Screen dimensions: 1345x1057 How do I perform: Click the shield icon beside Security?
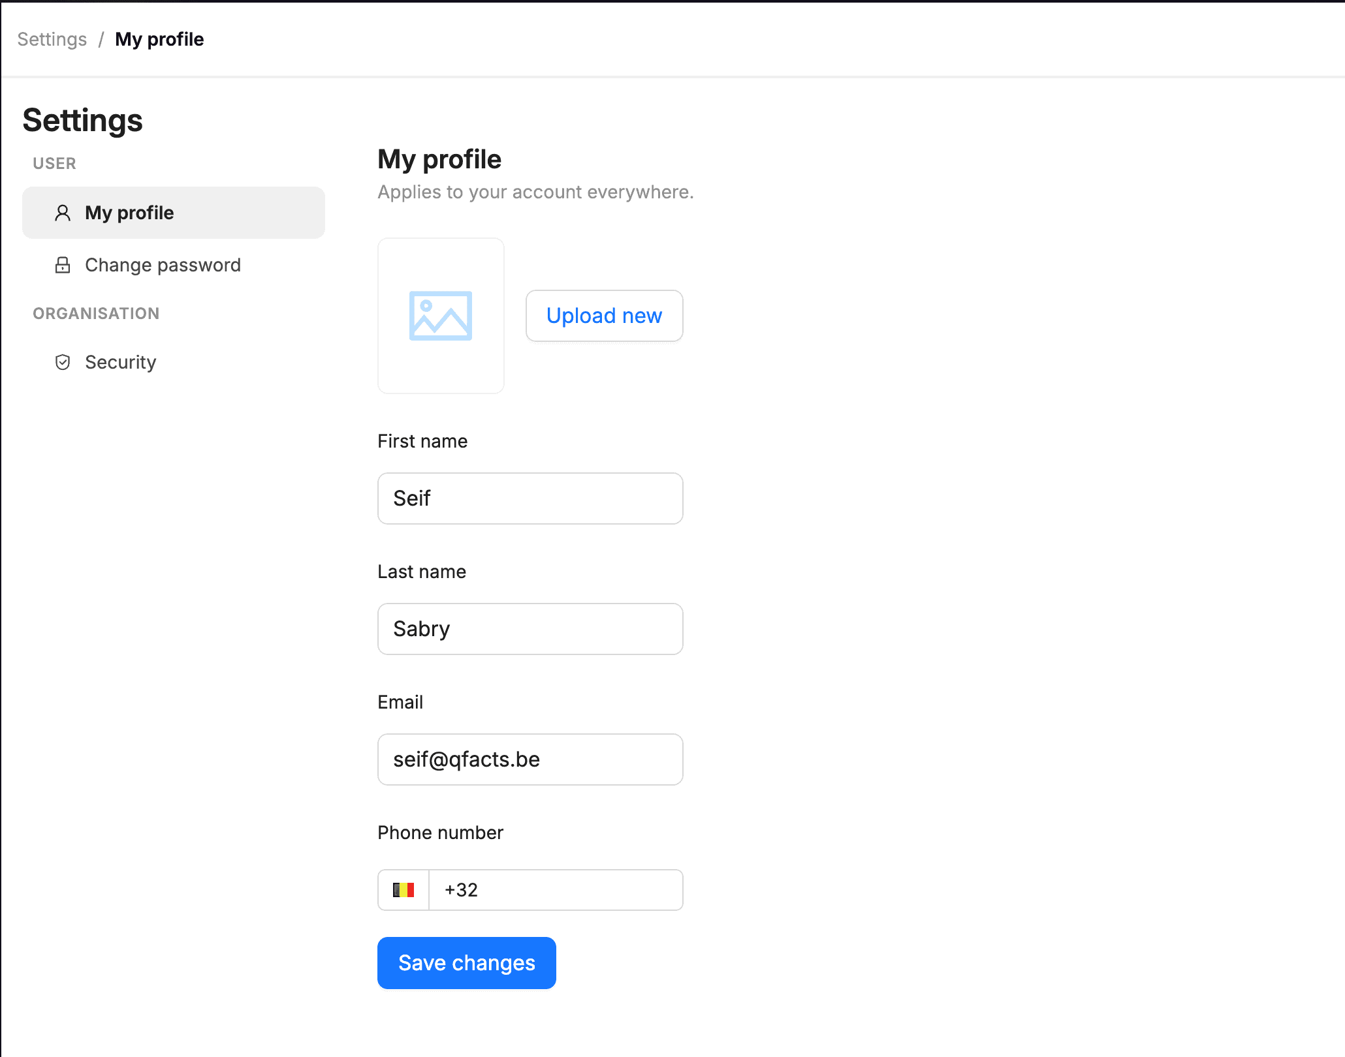[63, 362]
